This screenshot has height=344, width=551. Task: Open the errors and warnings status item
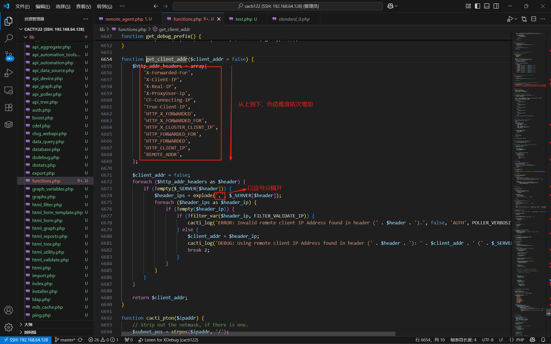click(103, 340)
